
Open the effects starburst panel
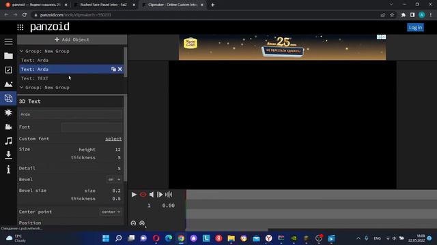point(8,112)
